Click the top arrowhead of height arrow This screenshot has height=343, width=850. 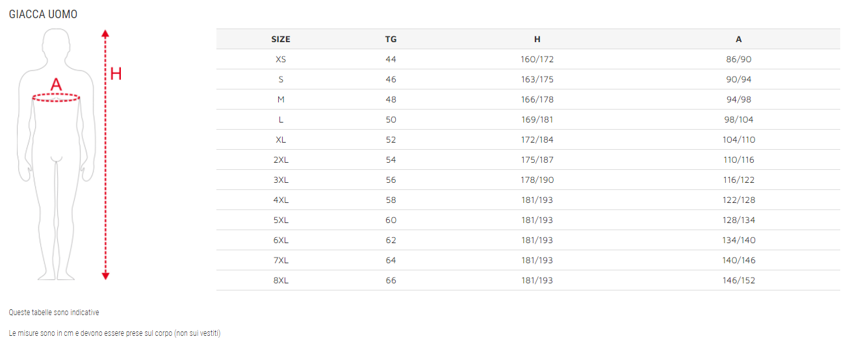pos(106,32)
